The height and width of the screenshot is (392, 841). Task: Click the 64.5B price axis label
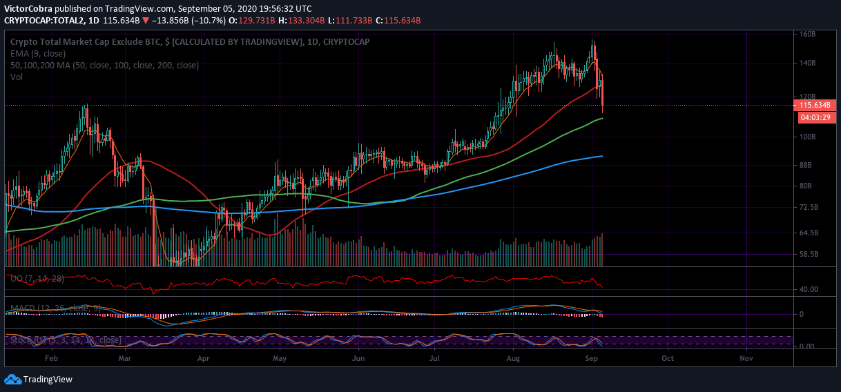809,234
